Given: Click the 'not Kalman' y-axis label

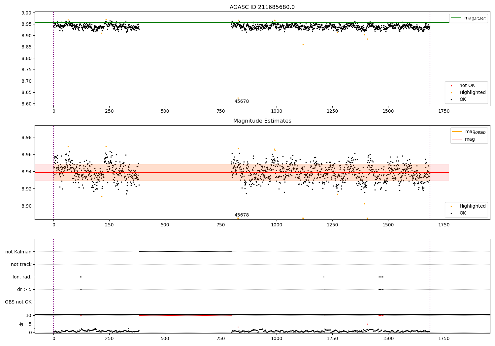Looking at the screenshot, I should tap(18, 252).
